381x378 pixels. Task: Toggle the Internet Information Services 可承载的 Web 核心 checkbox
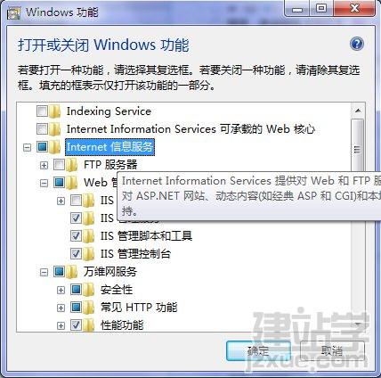click(42, 129)
